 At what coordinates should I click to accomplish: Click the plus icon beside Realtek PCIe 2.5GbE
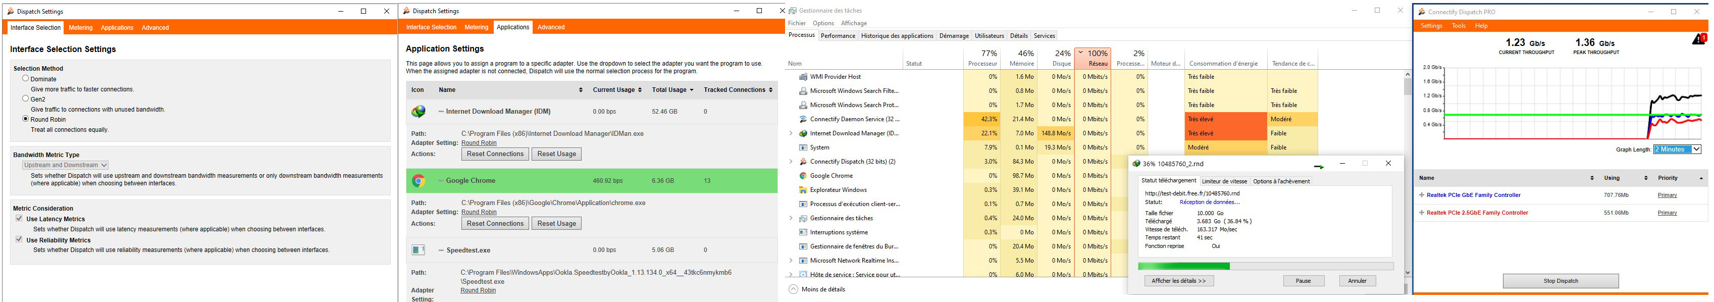tap(1421, 213)
